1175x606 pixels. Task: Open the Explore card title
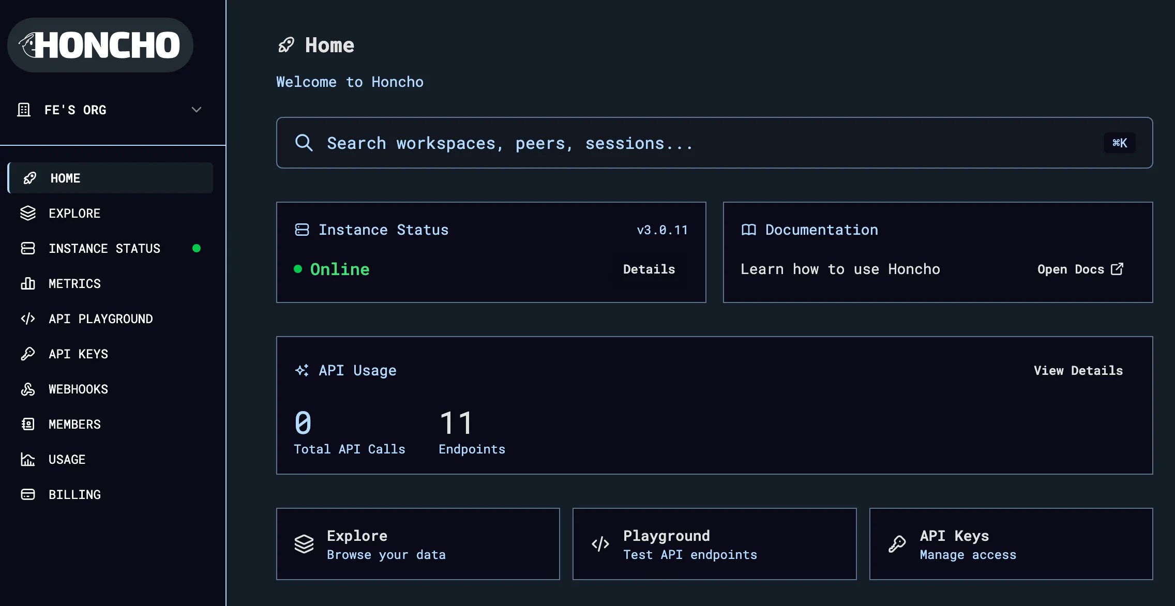click(357, 536)
